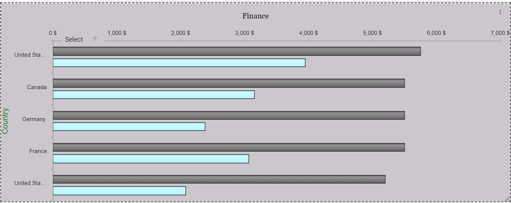Click the longest gray bar in the chart
Image resolution: width=511 pixels, height=203 pixels.
click(236, 51)
